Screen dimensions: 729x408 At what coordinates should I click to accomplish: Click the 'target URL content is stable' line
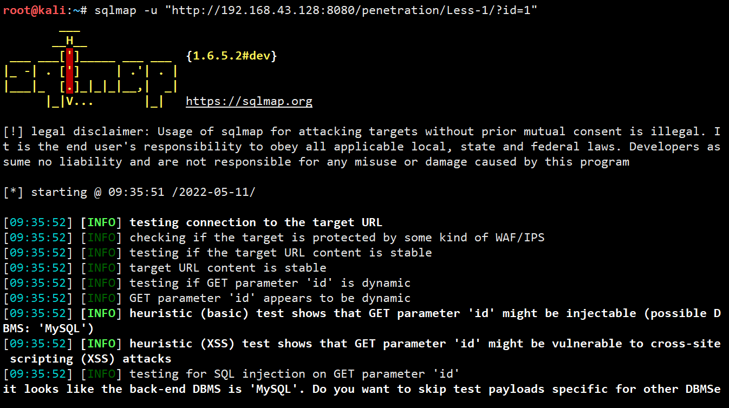pyautogui.click(x=228, y=268)
